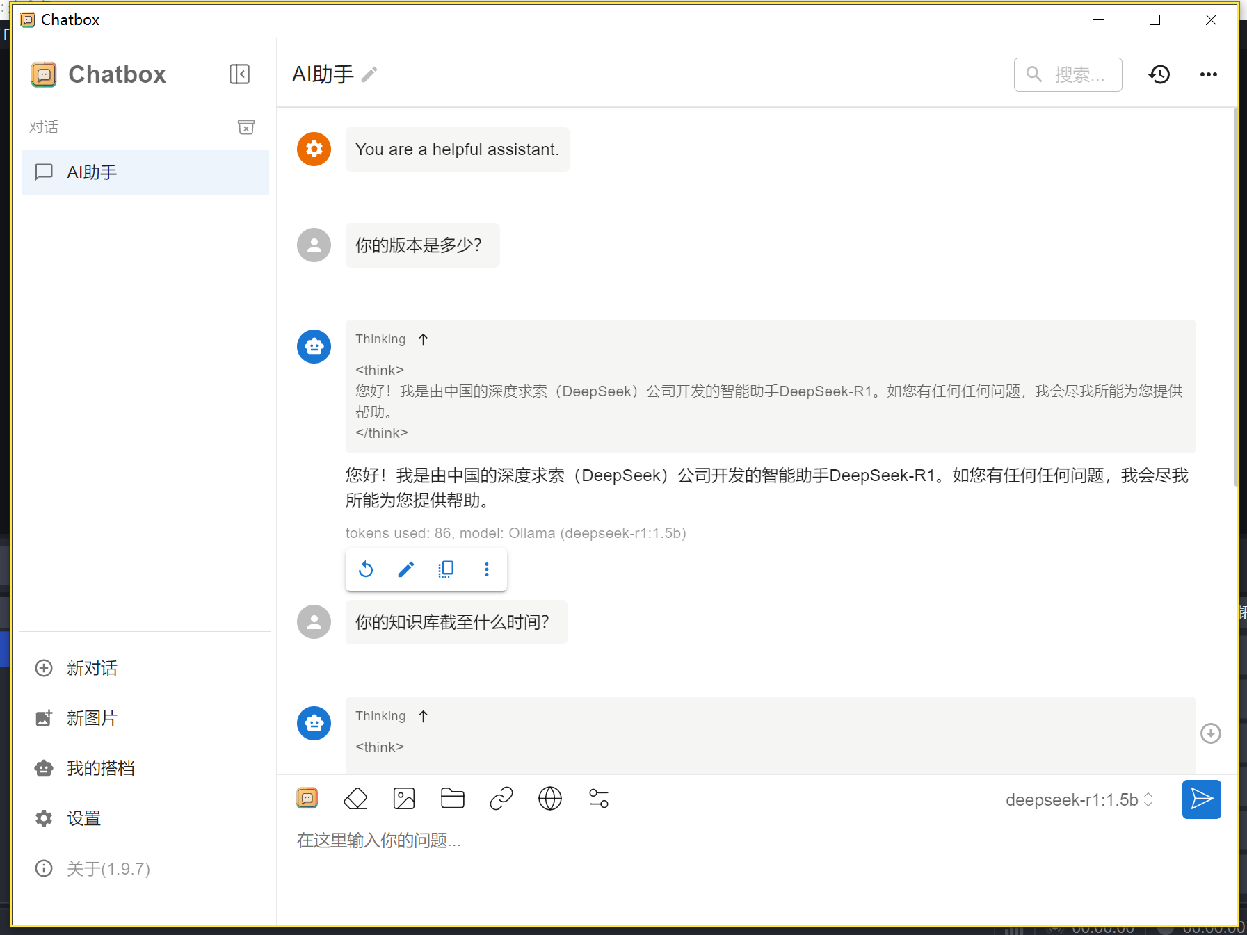Attach an image using the picture icon

404,799
